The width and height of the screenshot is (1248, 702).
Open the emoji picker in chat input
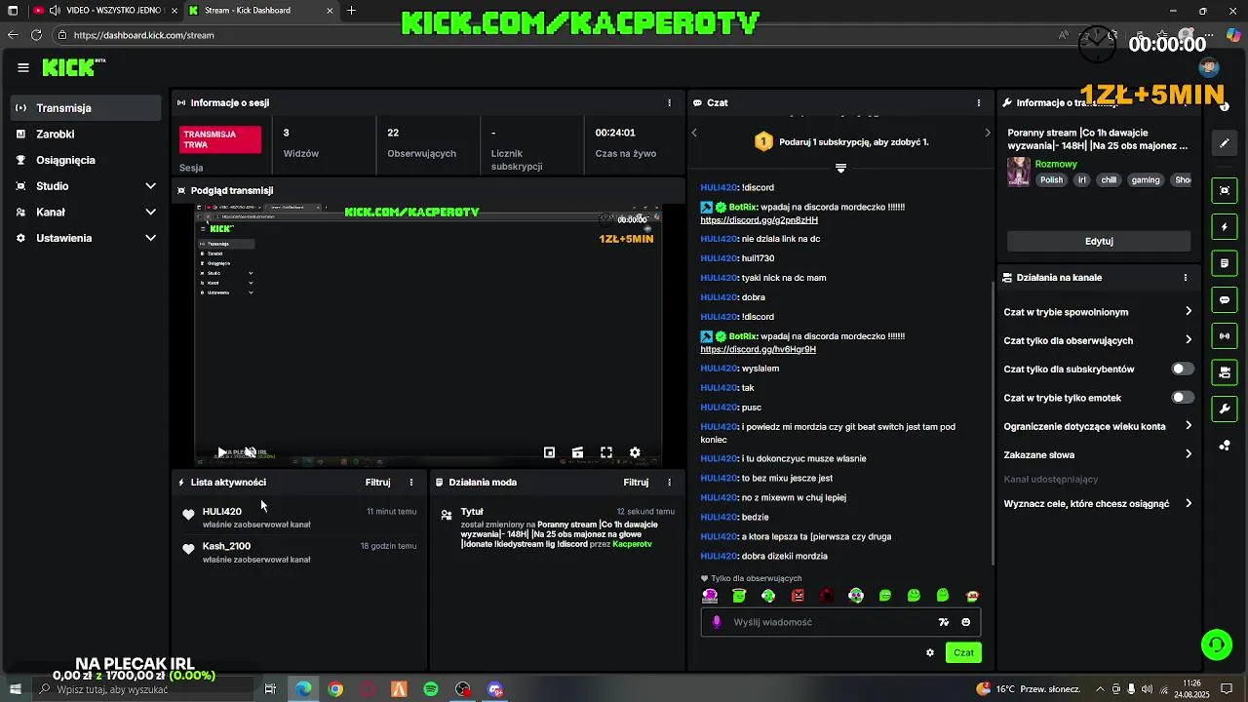coord(966,622)
